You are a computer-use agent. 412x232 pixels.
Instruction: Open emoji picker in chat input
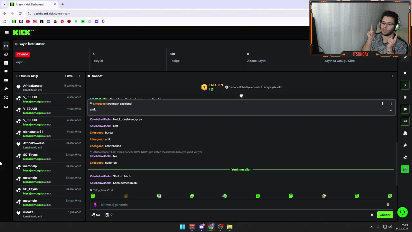388,205
